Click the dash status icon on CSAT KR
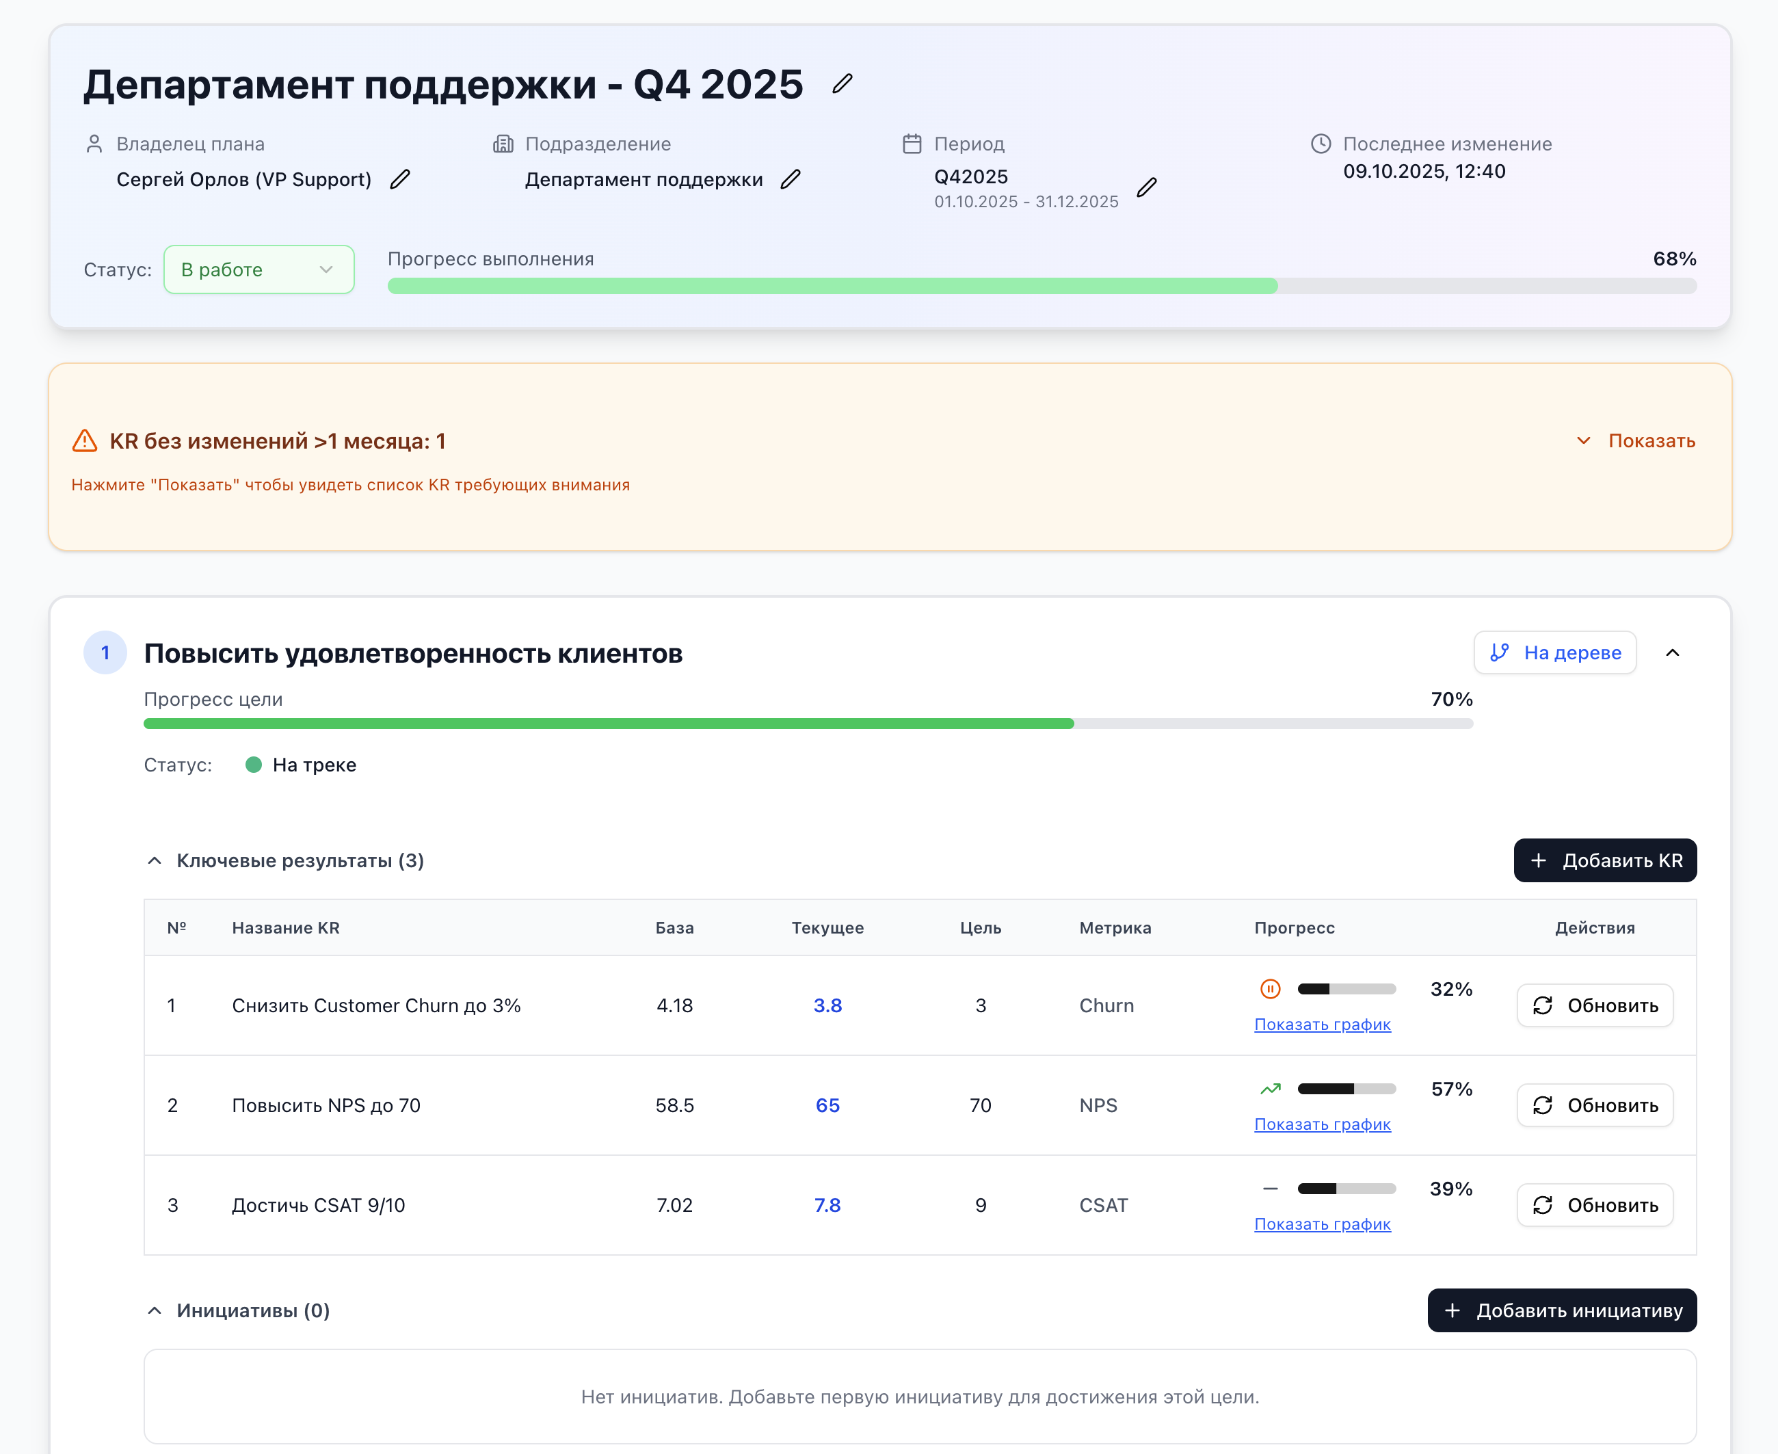The width and height of the screenshot is (1778, 1454). (1271, 1188)
